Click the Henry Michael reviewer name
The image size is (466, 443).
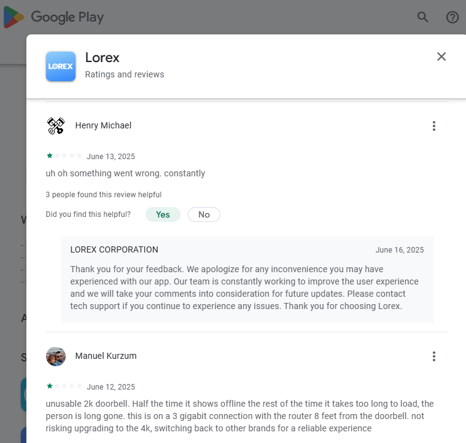coord(103,125)
